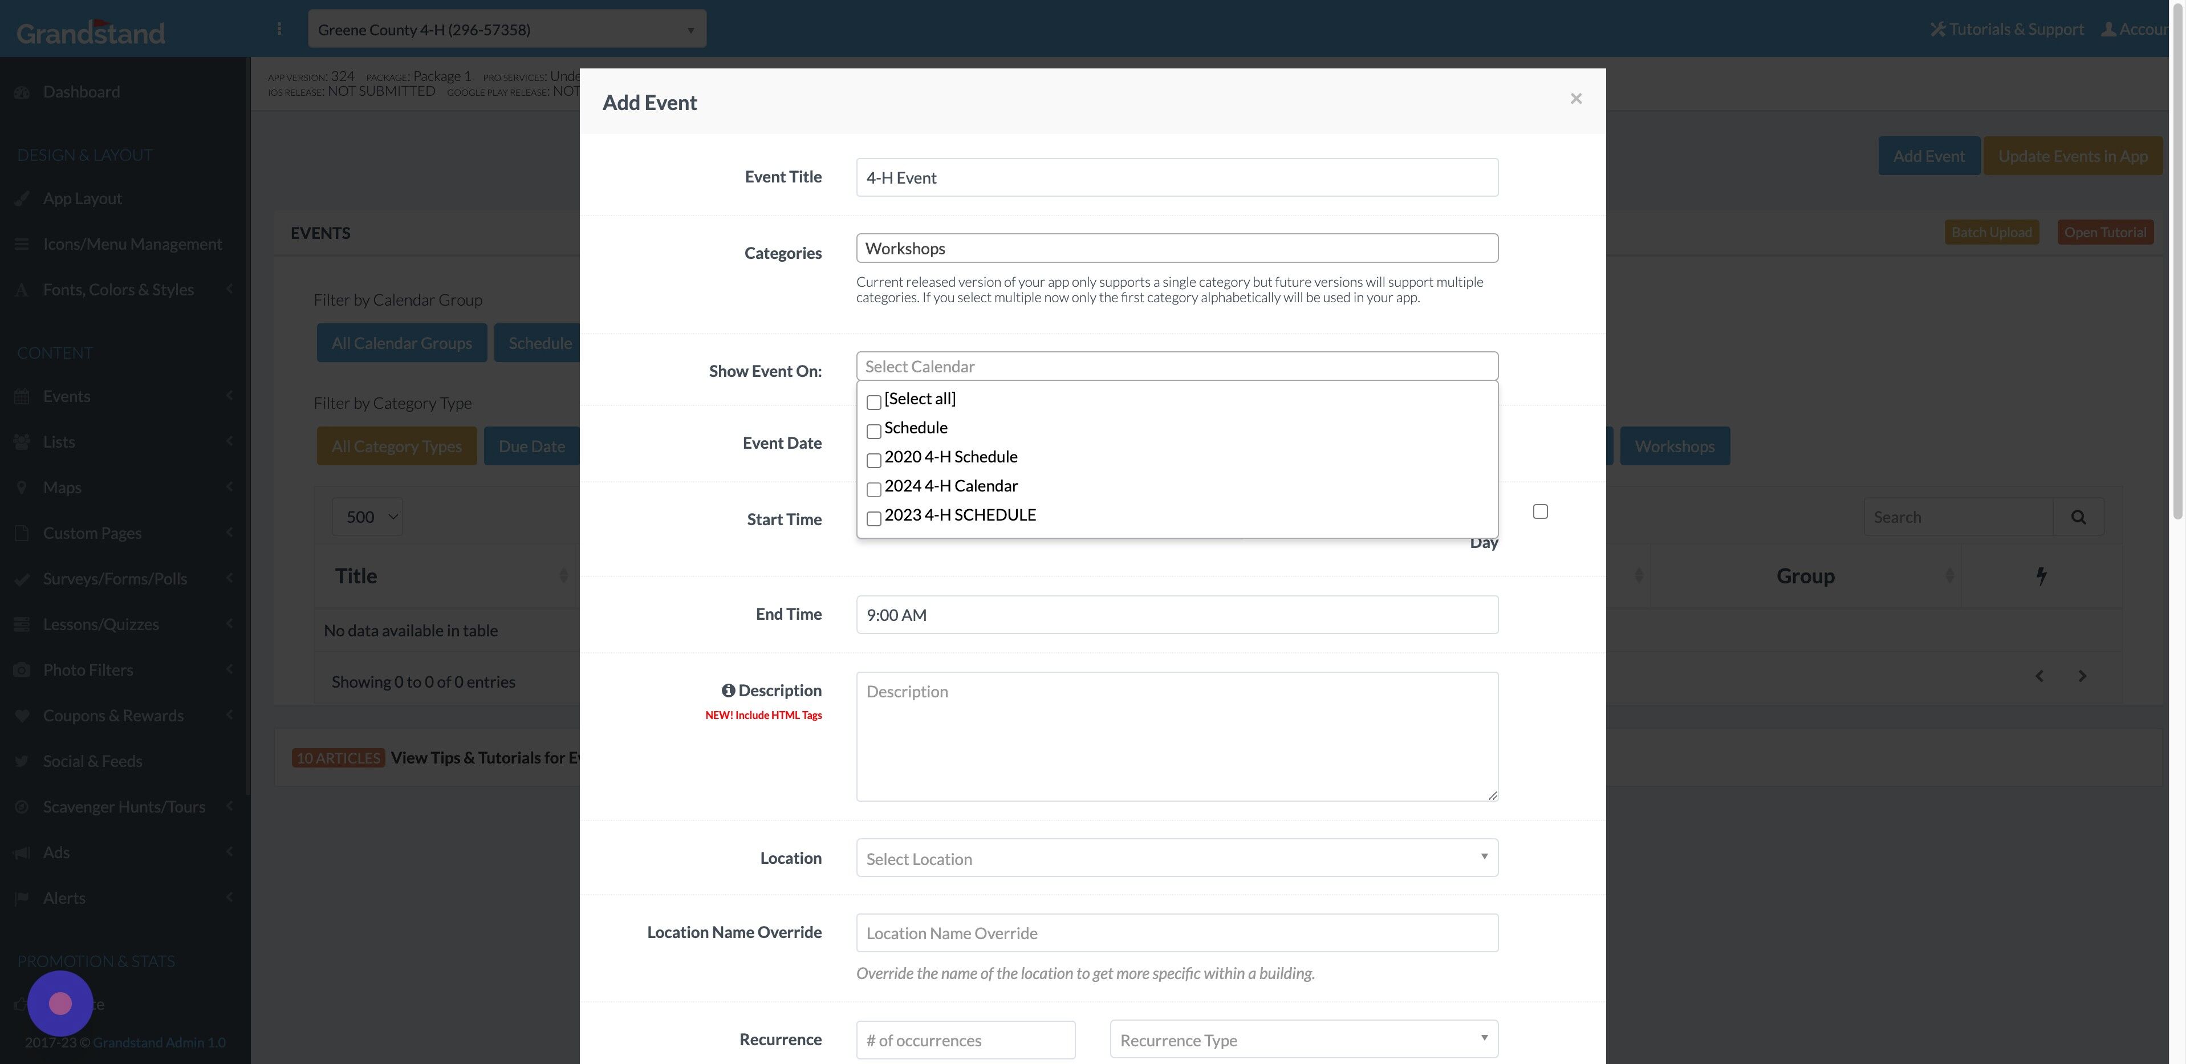
Task: Click the Ads megaphone icon in sidebar
Action: (x=22, y=852)
